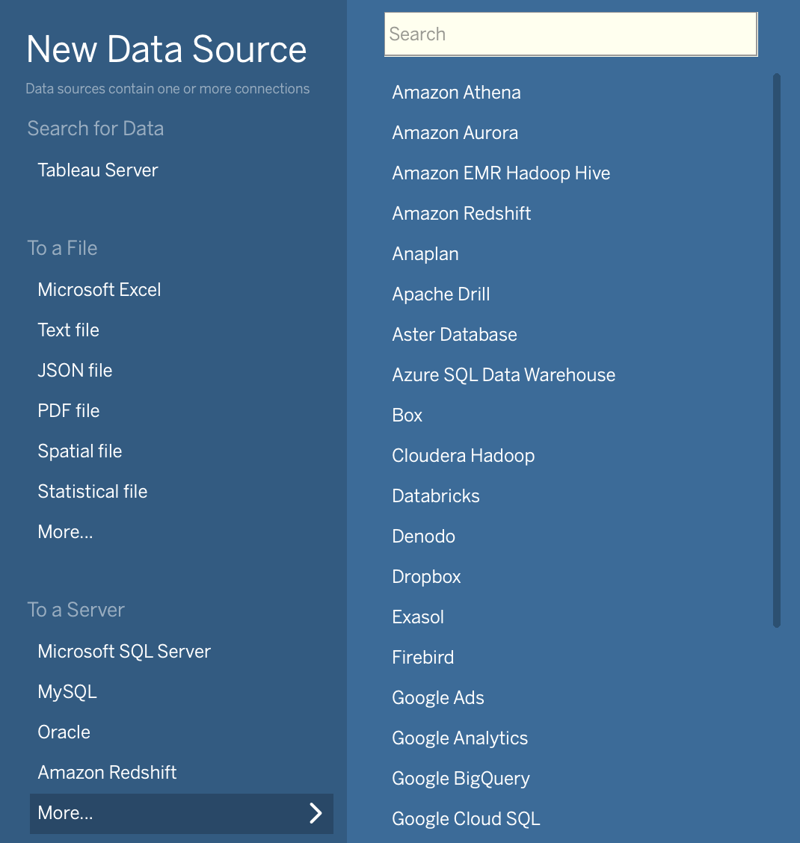Image resolution: width=800 pixels, height=843 pixels.
Task: Open a JSON file source
Action: pyautogui.click(x=75, y=370)
